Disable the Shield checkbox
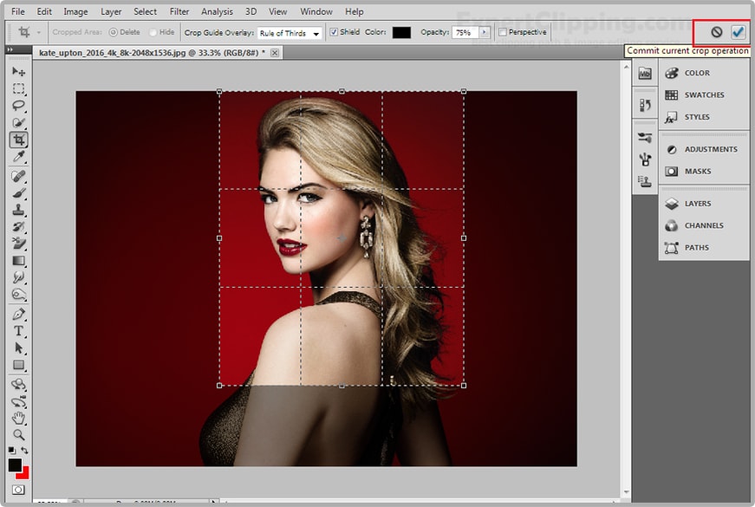Viewport: 755px width, 507px height. click(x=335, y=33)
